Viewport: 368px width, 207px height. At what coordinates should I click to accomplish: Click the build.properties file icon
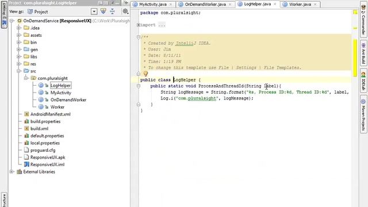26,121
